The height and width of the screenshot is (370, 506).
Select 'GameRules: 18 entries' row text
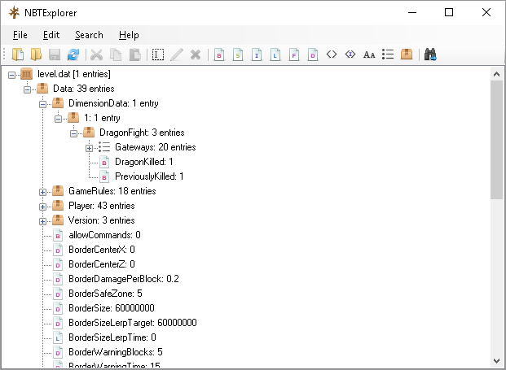(112, 191)
